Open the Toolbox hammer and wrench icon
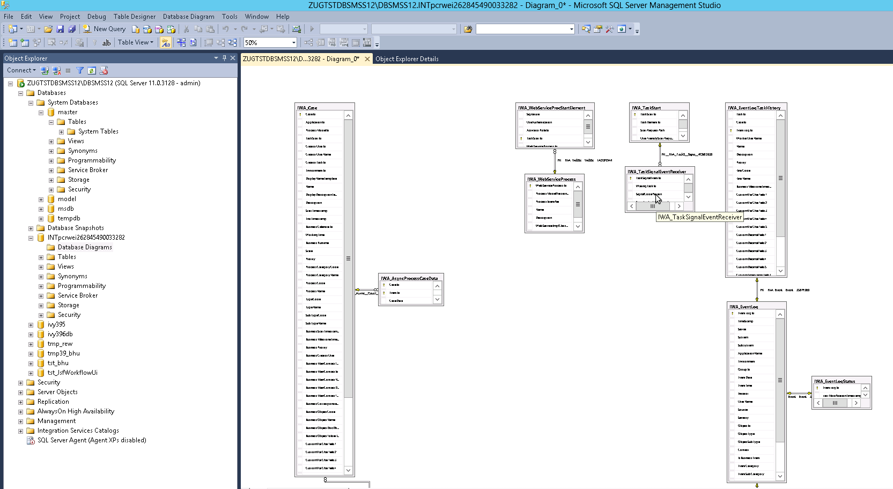 point(610,29)
